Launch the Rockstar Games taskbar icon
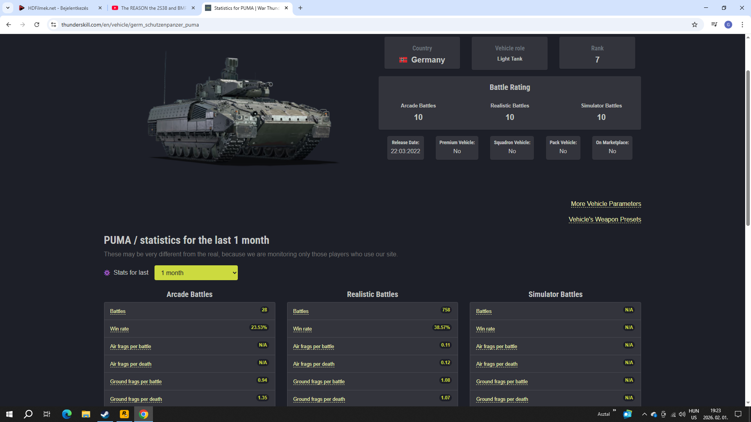This screenshot has width=751, height=422. [124, 414]
